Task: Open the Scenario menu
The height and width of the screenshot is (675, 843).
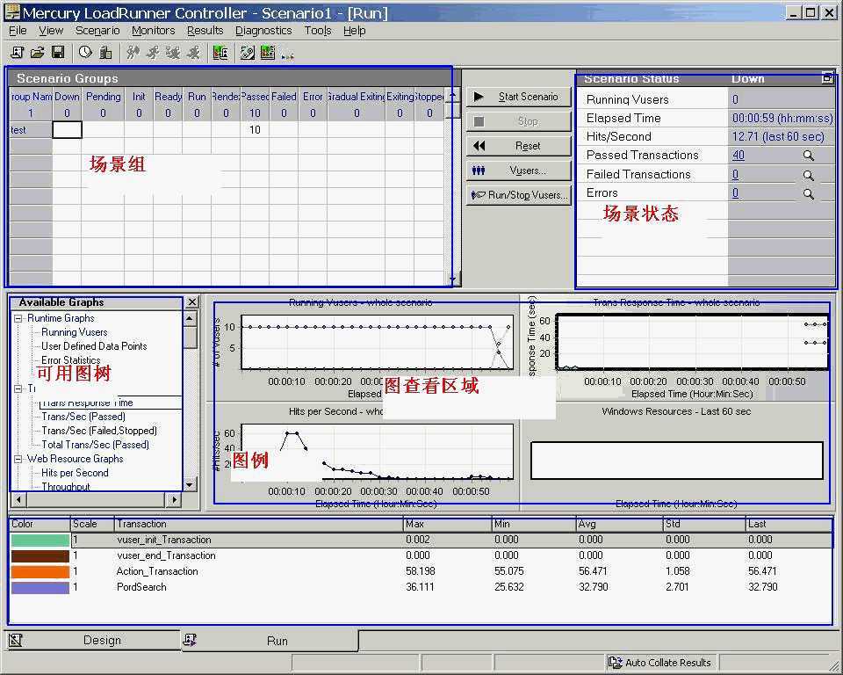Action: pos(97,31)
